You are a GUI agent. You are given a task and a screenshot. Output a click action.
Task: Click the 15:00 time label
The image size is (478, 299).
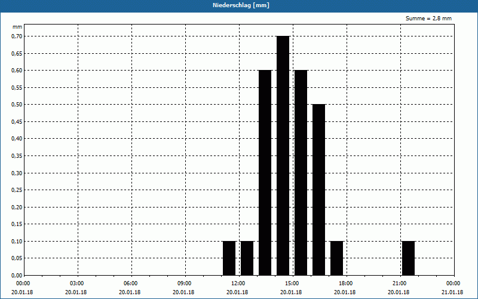[293, 283]
